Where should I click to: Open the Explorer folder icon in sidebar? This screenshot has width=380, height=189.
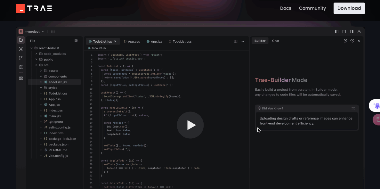click(21, 40)
